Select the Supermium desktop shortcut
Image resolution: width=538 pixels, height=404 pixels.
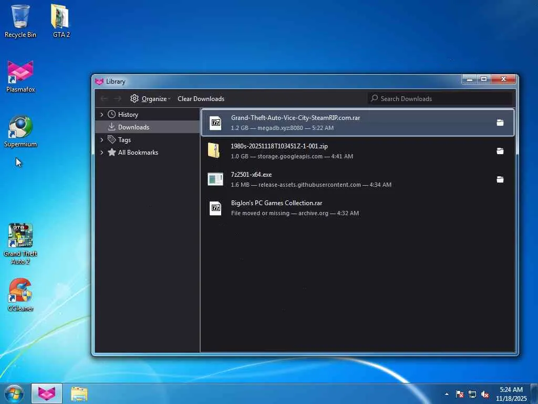pos(20,131)
